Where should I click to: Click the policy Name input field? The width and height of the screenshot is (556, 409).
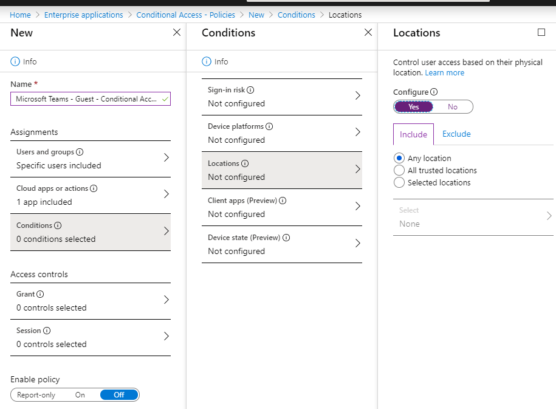[86, 99]
